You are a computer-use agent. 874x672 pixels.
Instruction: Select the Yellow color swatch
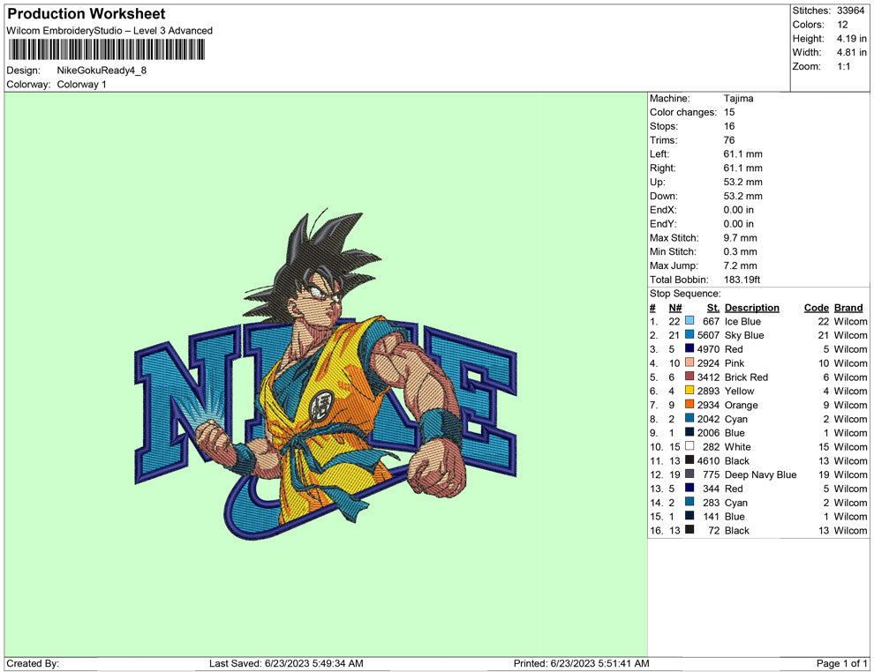pos(689,391)
